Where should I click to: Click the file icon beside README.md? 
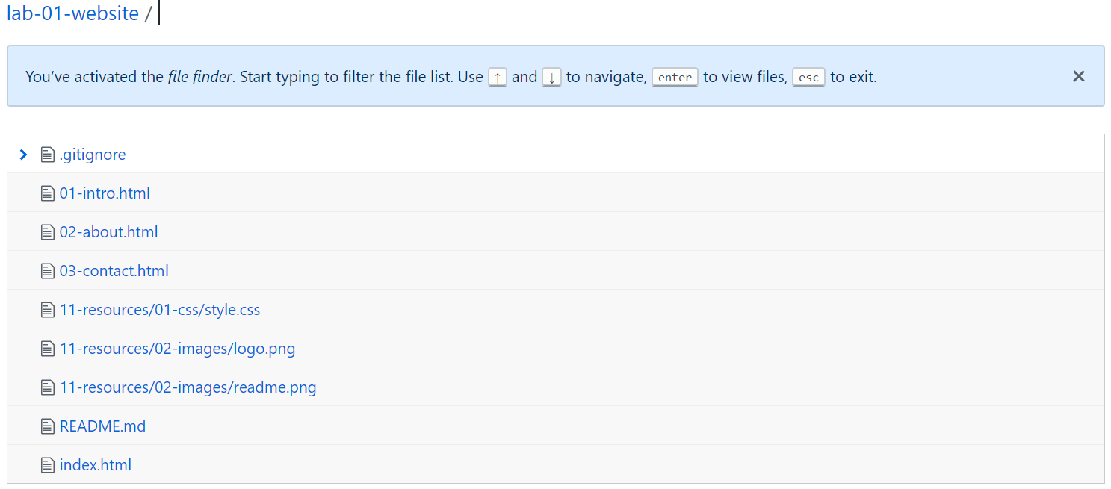[x=48, y=426]
